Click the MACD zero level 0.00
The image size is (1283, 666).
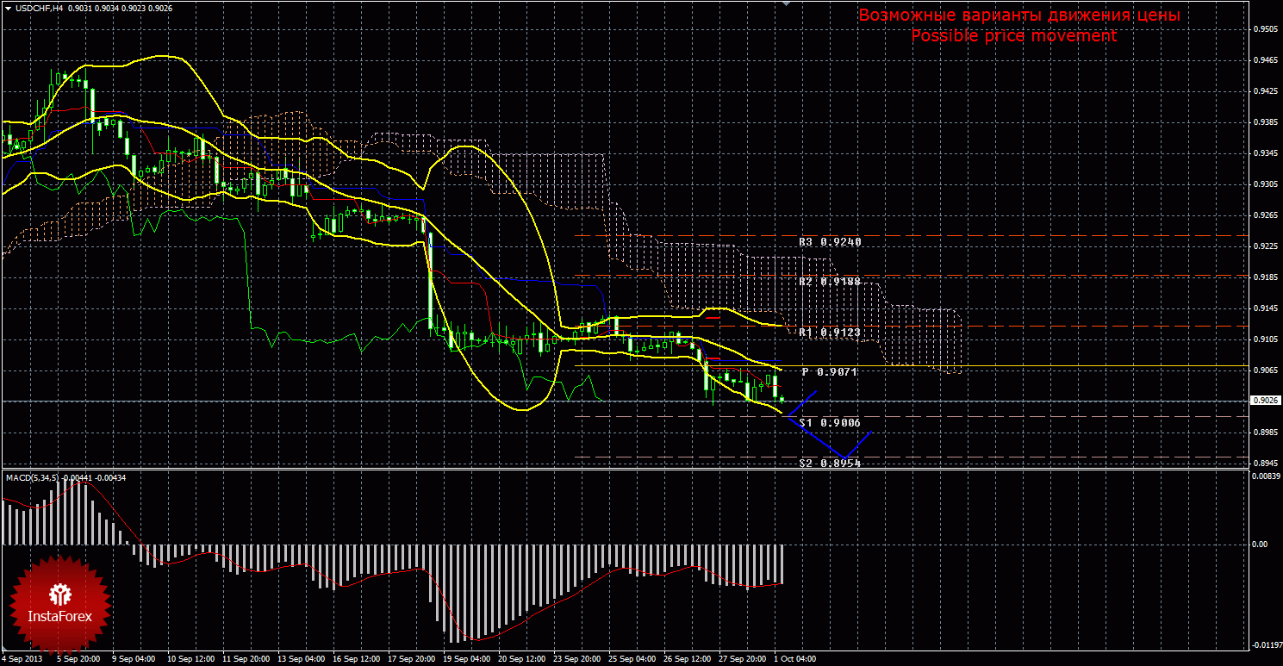click(1260, 544)
